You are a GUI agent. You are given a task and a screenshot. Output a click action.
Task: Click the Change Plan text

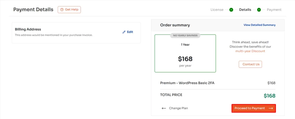click(x=178, y=108)
